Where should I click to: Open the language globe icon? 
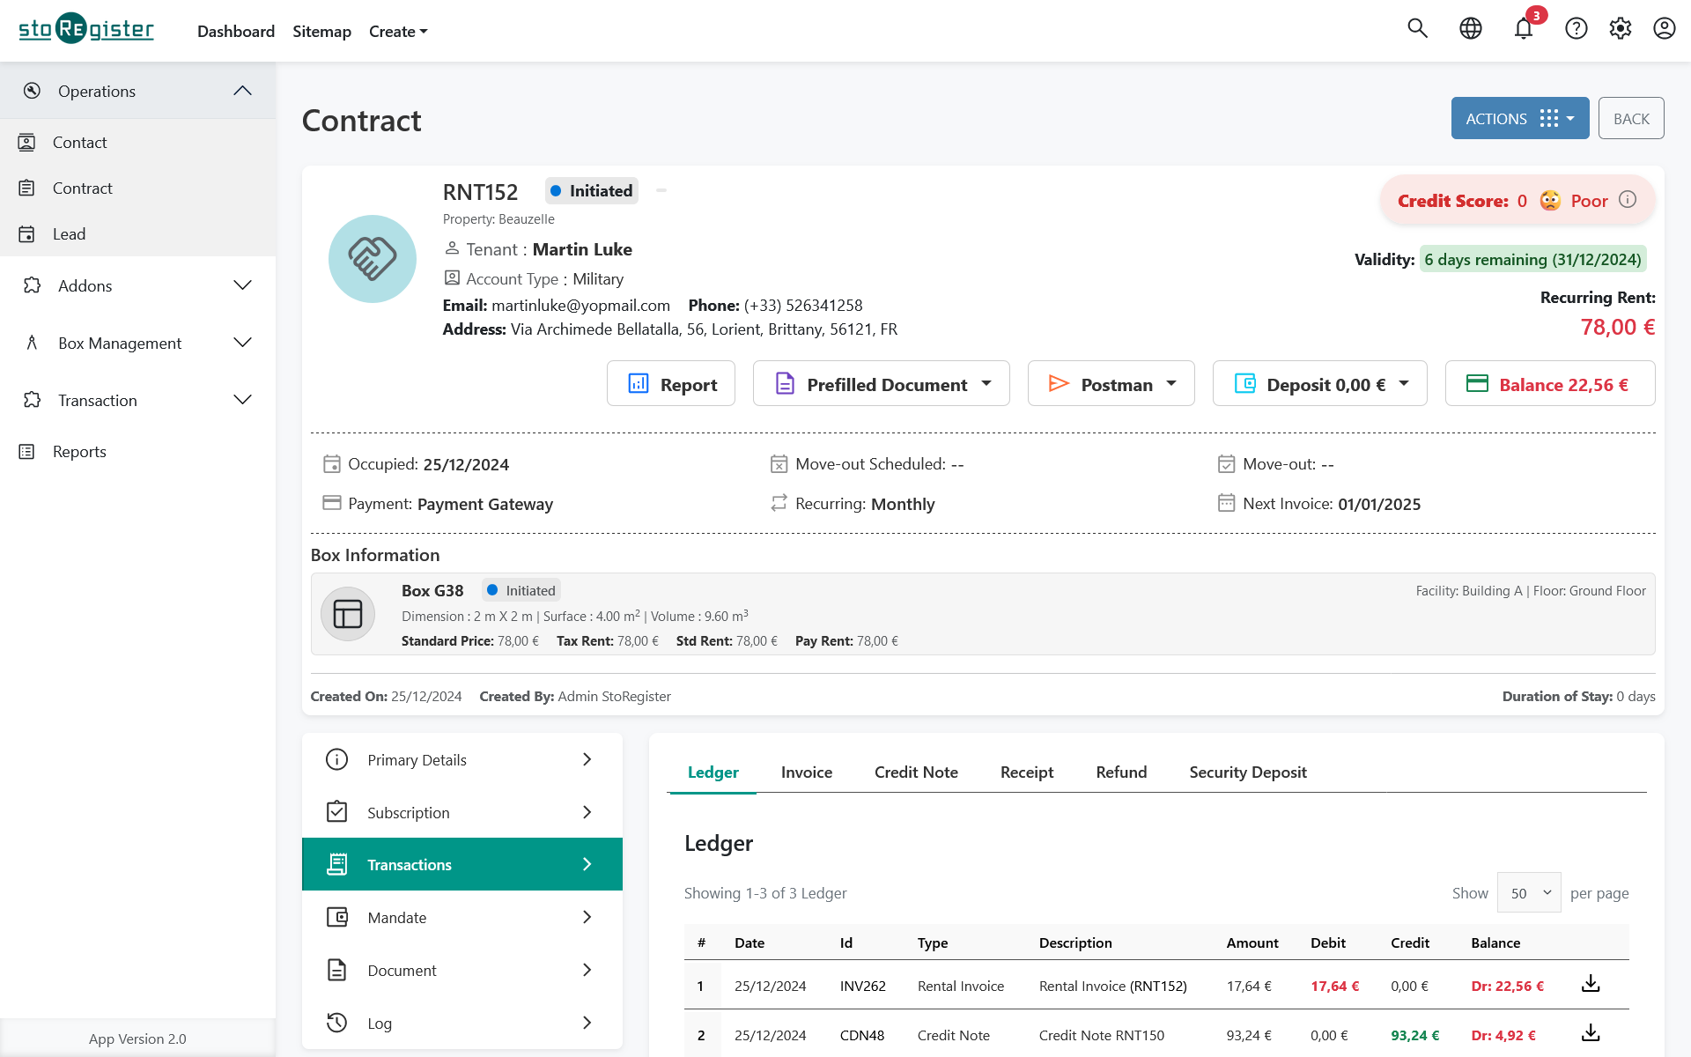(x=1470, y=28)
